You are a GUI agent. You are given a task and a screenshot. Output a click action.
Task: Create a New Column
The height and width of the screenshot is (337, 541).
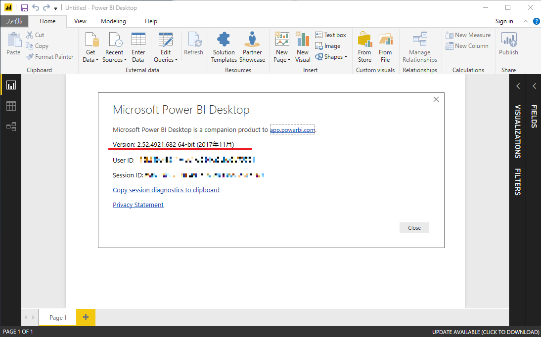pos(467,46)
